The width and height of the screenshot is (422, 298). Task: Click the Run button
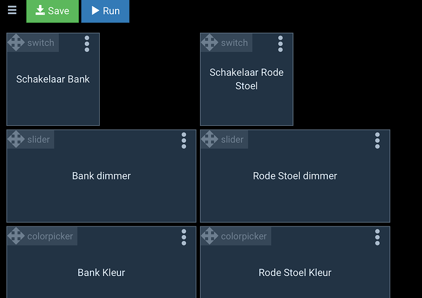105,11
